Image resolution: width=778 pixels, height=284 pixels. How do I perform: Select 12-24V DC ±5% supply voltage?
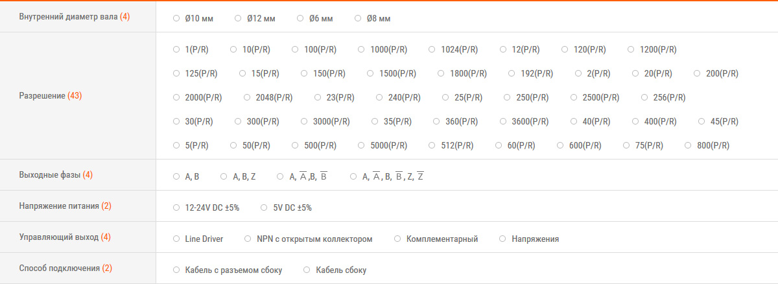click(x=176, y=207)
